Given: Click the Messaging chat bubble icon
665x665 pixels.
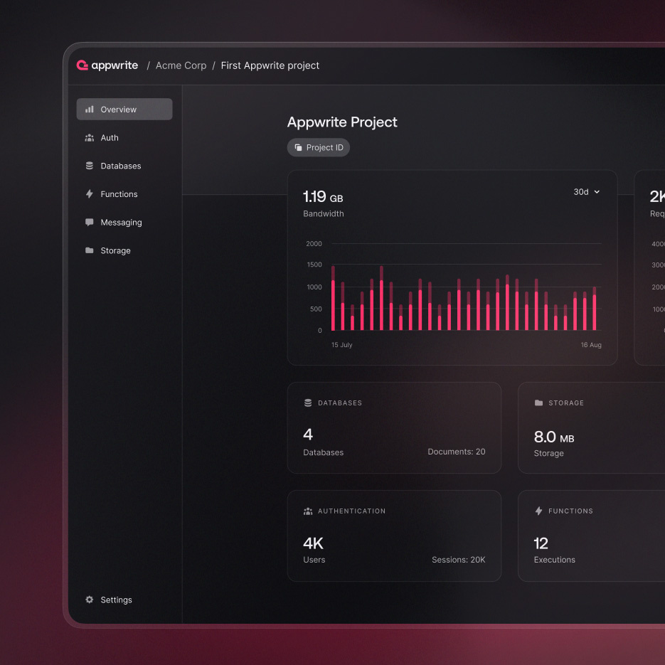Looking at the screenshot, I should (90, 222).
